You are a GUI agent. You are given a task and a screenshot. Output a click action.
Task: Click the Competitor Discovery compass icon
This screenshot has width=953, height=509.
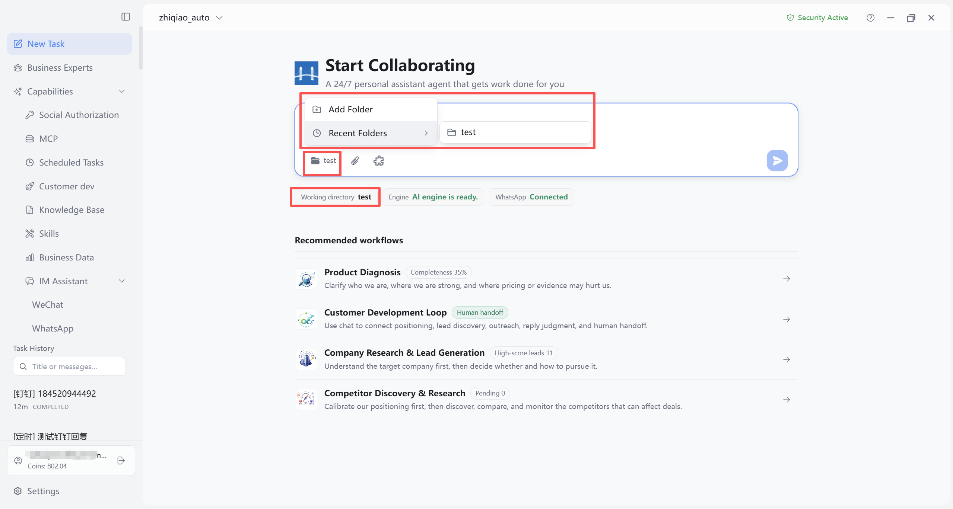pyautogui.click(x=306, y=400)
